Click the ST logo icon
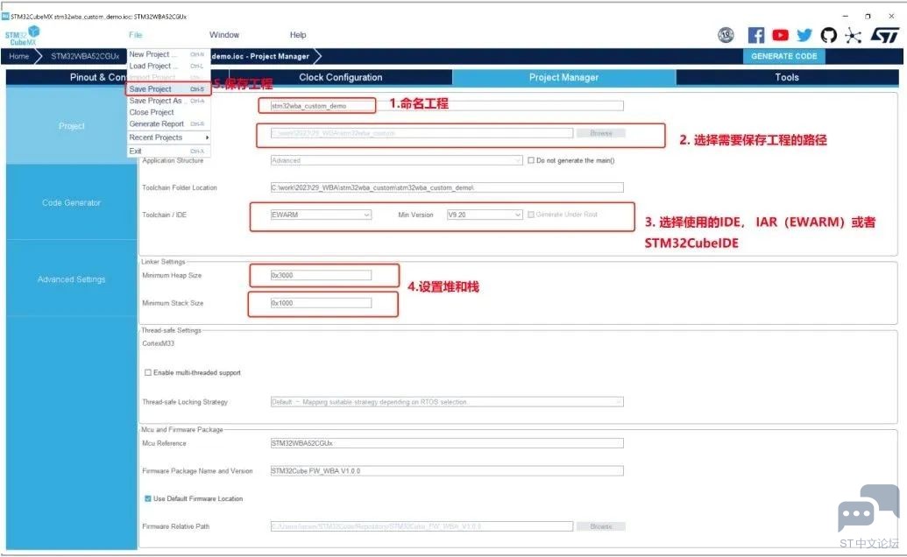 click(x=884, y=35)
